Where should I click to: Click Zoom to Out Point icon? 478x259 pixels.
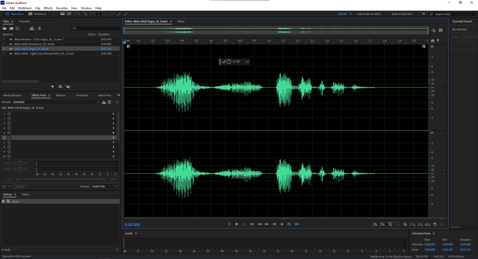(x=420, y=225)
